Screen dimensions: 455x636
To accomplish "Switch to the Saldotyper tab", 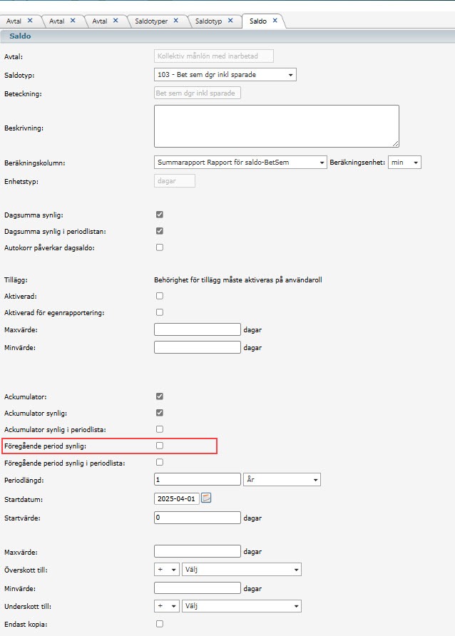I will 151,21.
